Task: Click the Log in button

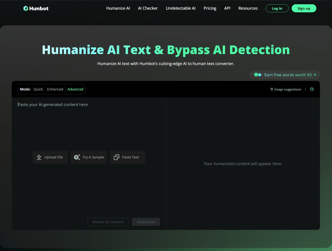Action: pyautogui.click(x=277, y=8)
